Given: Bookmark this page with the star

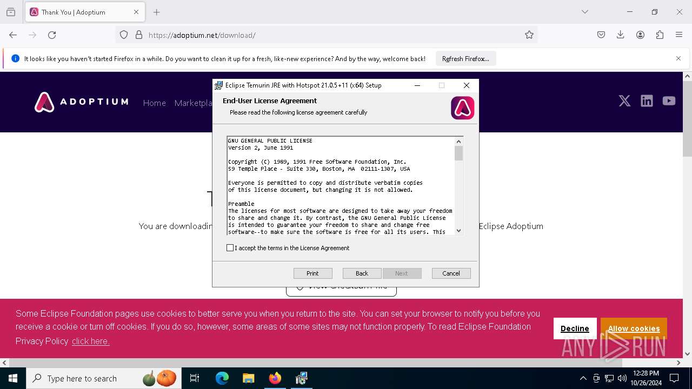Looking at the screenshot, I should click(x=529, y=35).
